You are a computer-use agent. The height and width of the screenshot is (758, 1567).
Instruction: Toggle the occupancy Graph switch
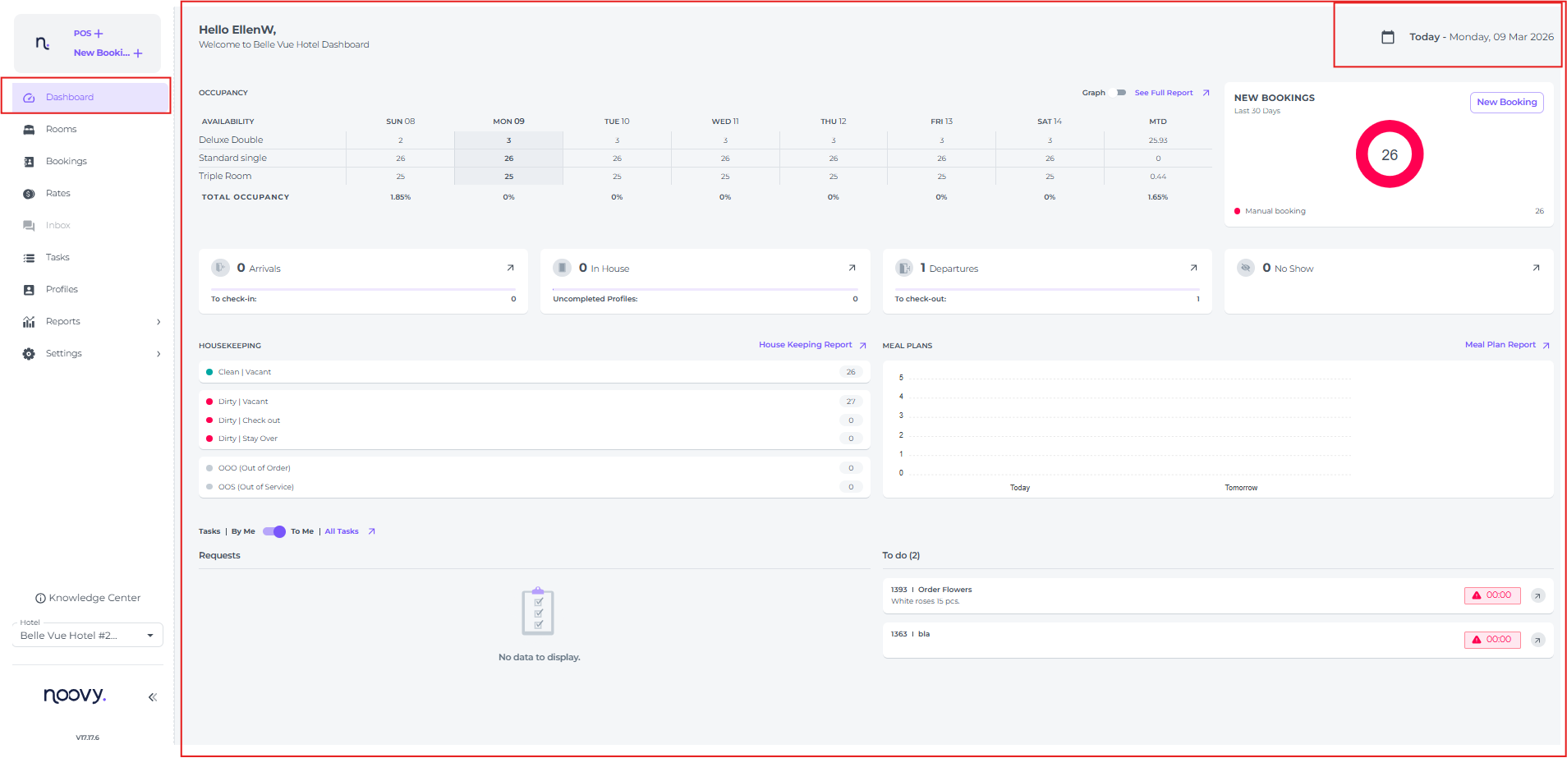pos(1119,93)
